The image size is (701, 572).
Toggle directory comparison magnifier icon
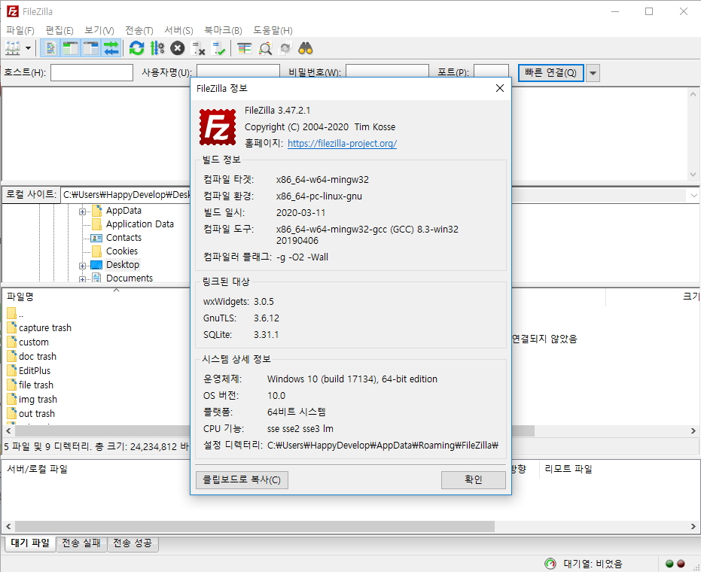[x=265, y=48]
